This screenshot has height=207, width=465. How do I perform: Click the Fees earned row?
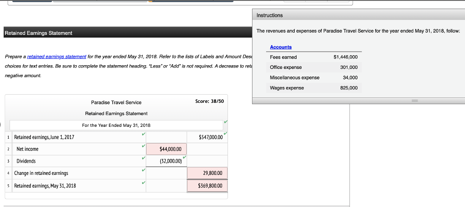click(x=314, y=57)
